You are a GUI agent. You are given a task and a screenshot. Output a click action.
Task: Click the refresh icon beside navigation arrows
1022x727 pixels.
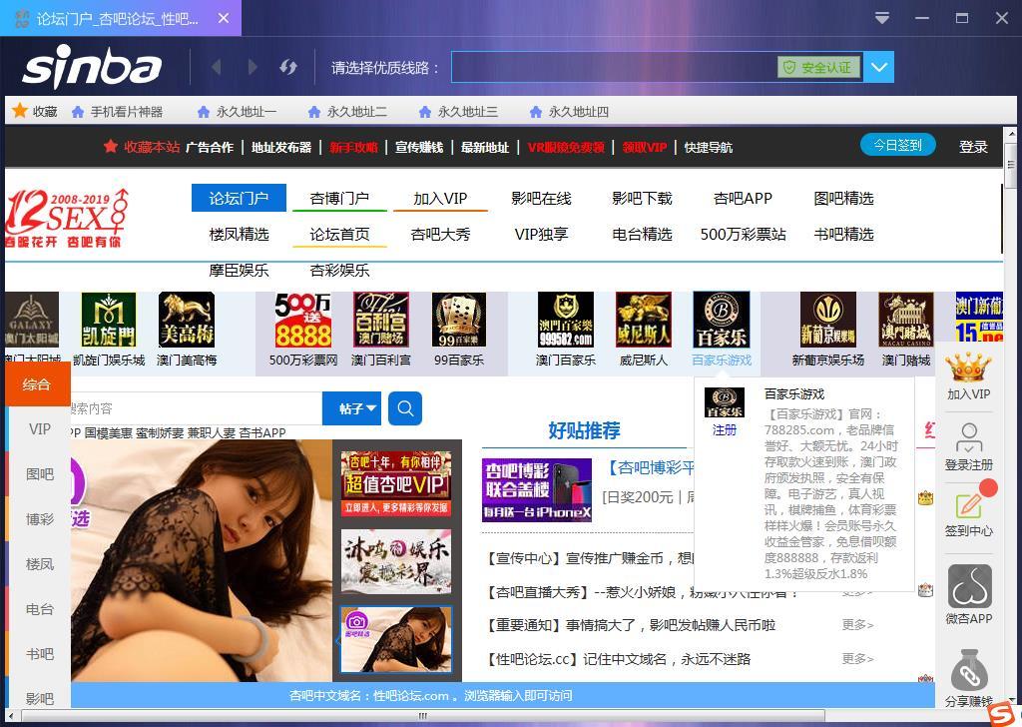(x=288, y=67)
